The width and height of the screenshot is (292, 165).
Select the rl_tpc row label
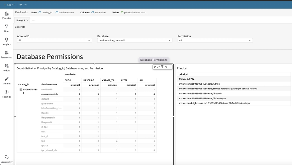pyautogui.click(x=44, y=127)
